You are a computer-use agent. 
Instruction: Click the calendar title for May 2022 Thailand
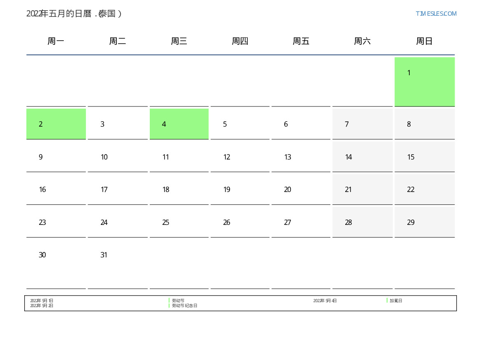coord(74,14)
